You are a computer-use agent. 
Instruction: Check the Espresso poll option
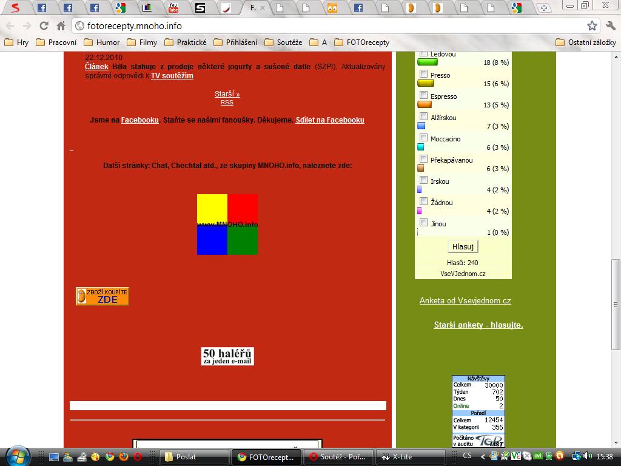pos(424,95)
